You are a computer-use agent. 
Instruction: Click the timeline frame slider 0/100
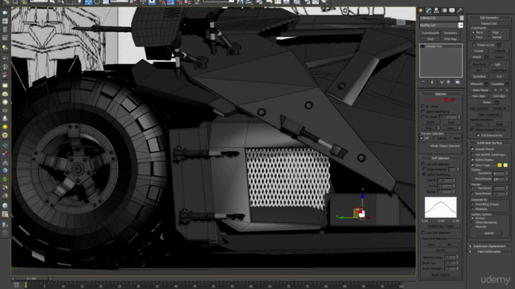[x=32, y=279]
